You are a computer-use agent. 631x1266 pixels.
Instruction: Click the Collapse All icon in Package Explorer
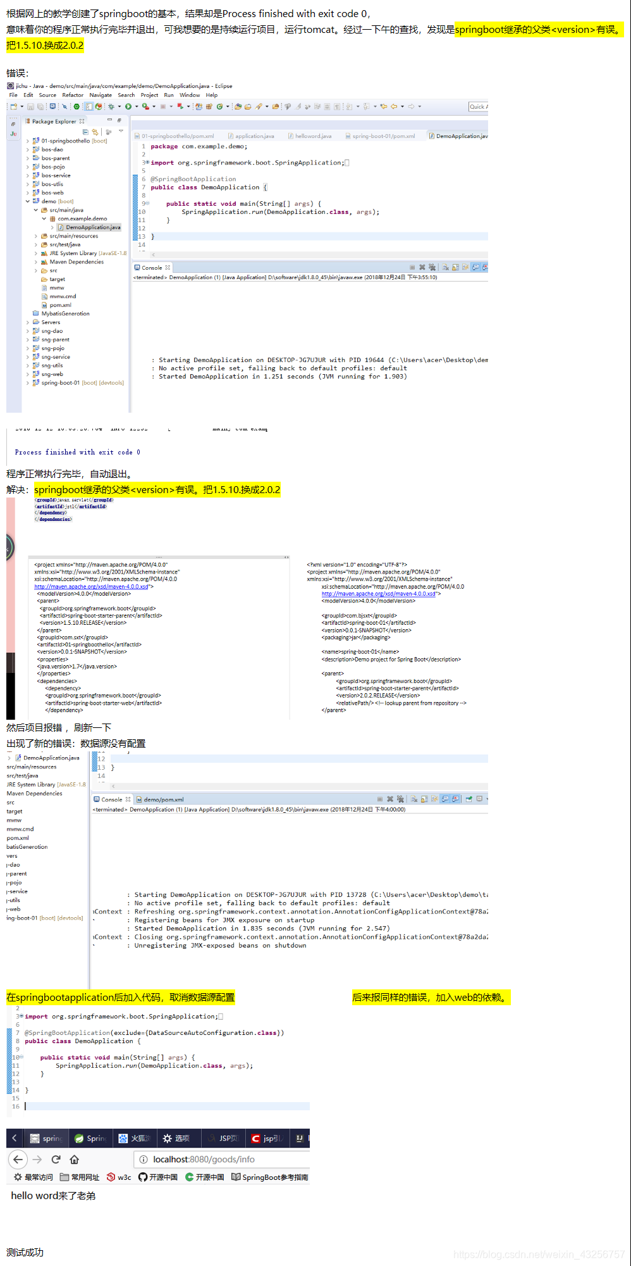pyautogui.click(x=85, y=132)
